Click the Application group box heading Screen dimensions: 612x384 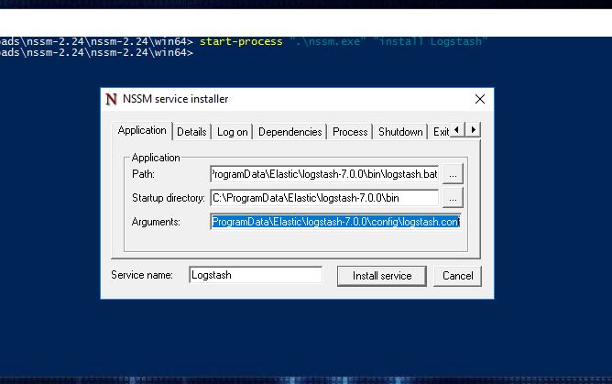click(156, 158)
